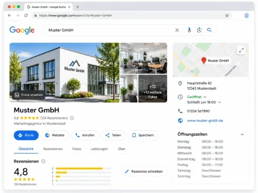This screenshot has width=258, height=193.
Task: Open Google Lens image search
Action: (x=199, y=30)
